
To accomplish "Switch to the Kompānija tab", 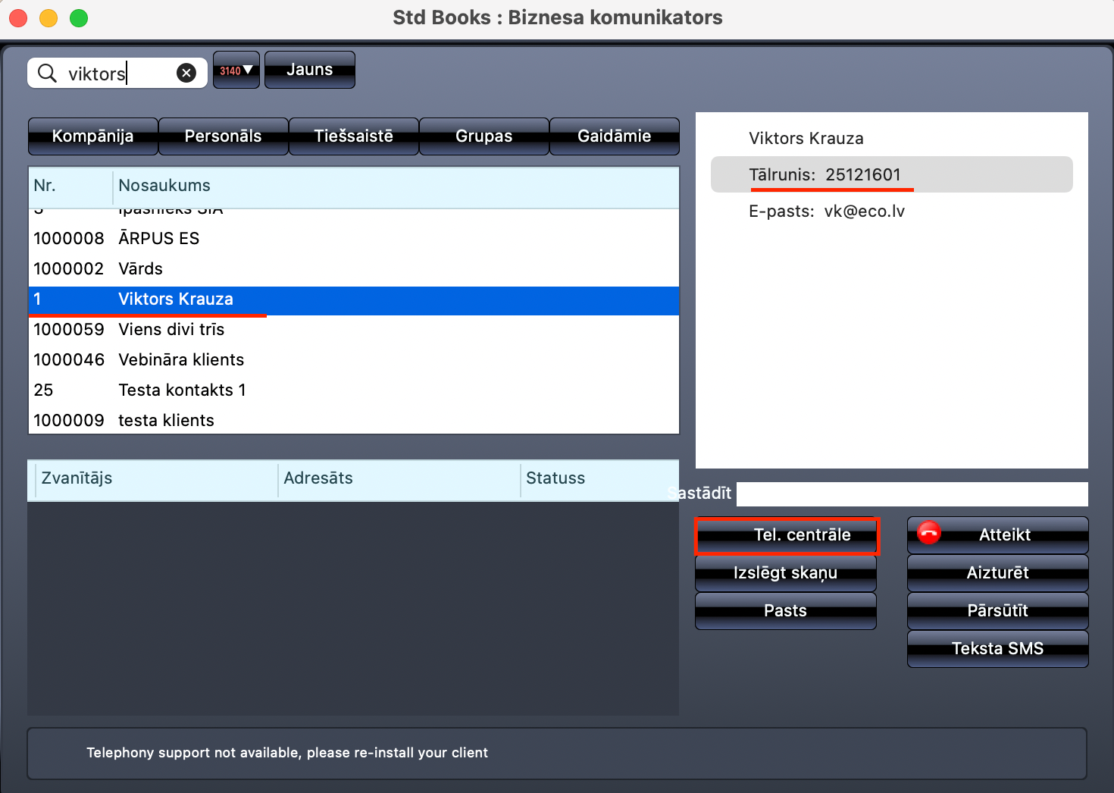I will [x=92, y=136].
